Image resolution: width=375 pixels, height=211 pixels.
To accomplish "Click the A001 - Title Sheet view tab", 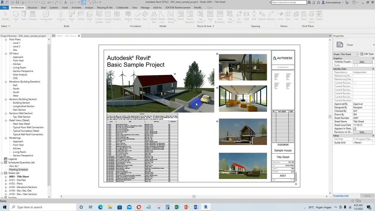I will (x=67, y=36).
